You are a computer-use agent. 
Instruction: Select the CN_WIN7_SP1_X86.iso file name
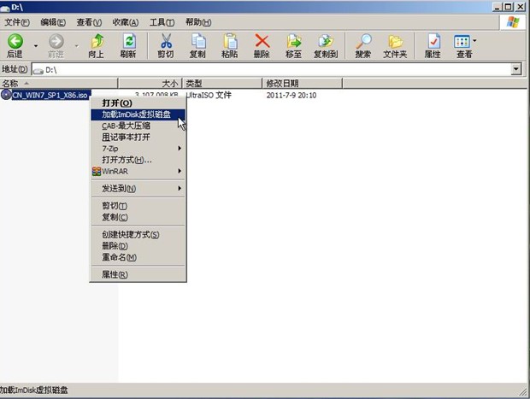50,96
